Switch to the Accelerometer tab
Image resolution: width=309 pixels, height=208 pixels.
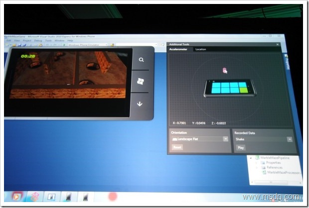coord(178,49)
